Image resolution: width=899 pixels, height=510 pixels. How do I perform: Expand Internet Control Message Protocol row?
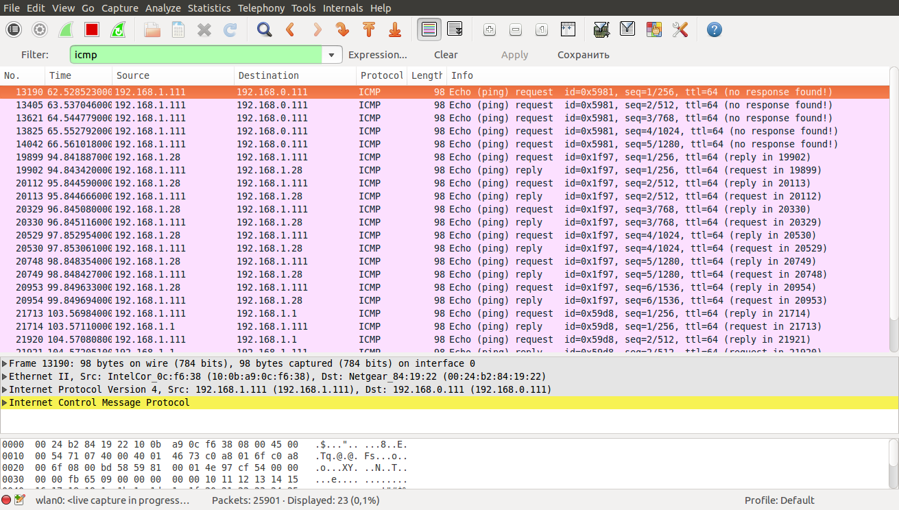(x=5, y=402)
